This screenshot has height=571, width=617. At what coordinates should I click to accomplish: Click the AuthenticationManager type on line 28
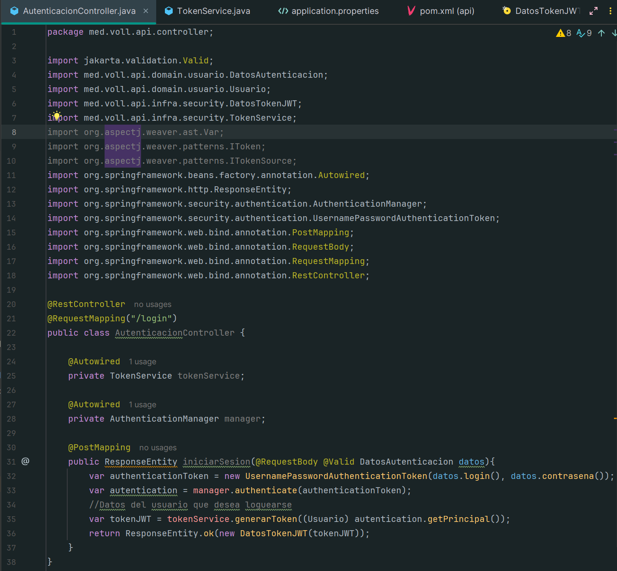click(x=164, y=419)
